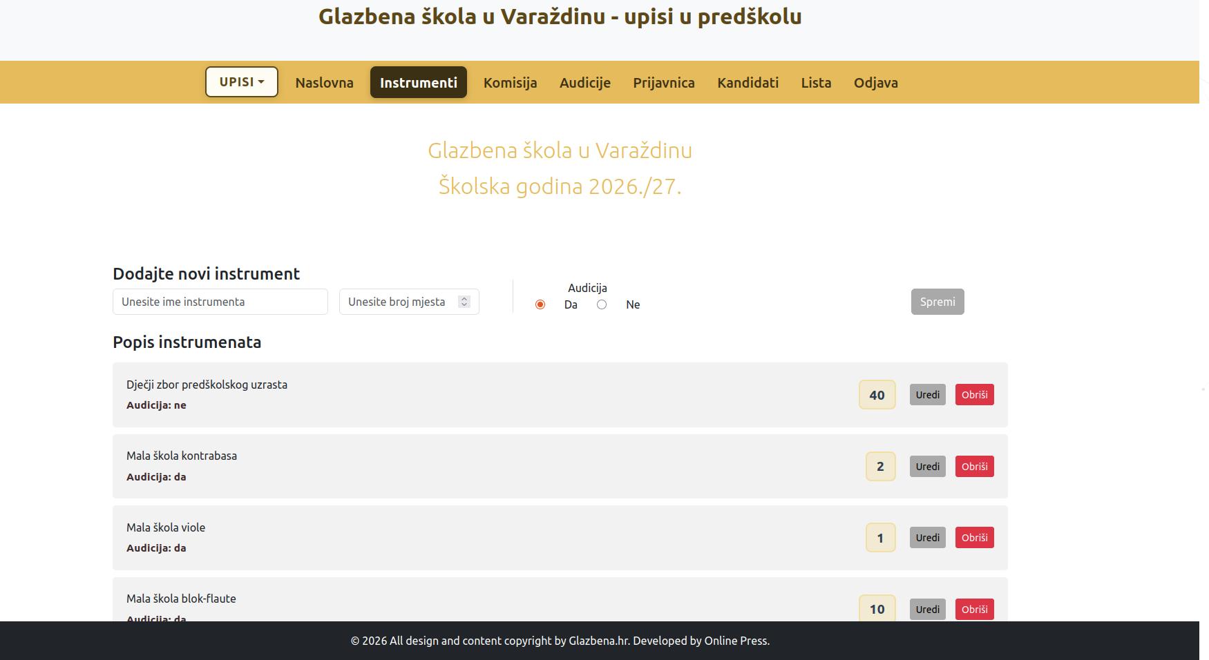Viewport: 1209px width, 660px height.
Task: Click the "Popis instrumenata" heading
Action: (x=187, y=342)
